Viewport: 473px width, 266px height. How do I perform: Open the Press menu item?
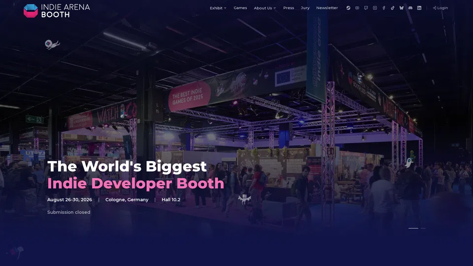click(288, 8)
